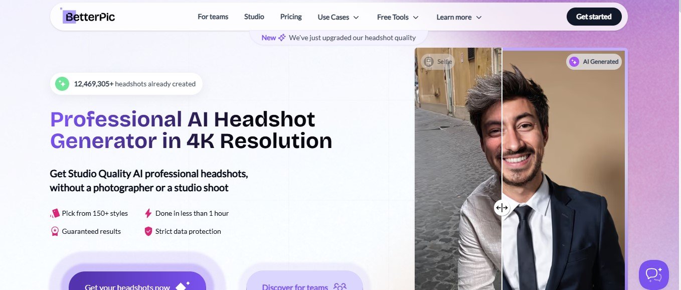Viewport: 681px width, 290px height.
Task: Navigate to Pricing
Action: coord(291,17)
